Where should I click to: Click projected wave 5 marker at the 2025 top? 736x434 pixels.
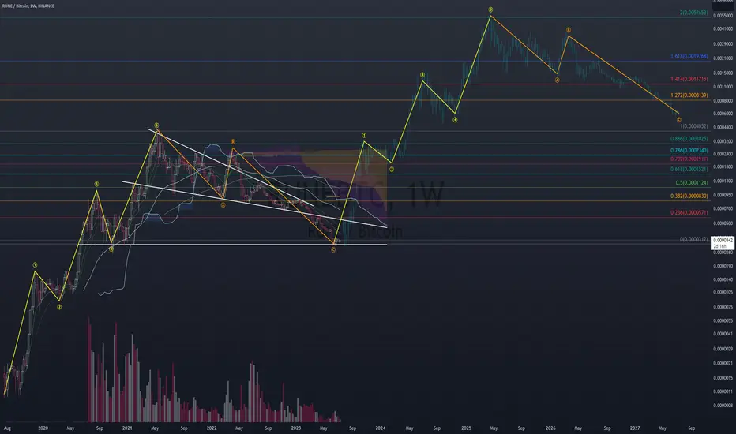490,9
